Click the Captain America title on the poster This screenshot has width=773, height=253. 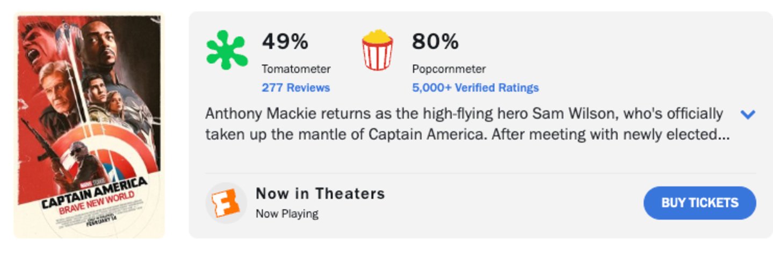[95, 196]
